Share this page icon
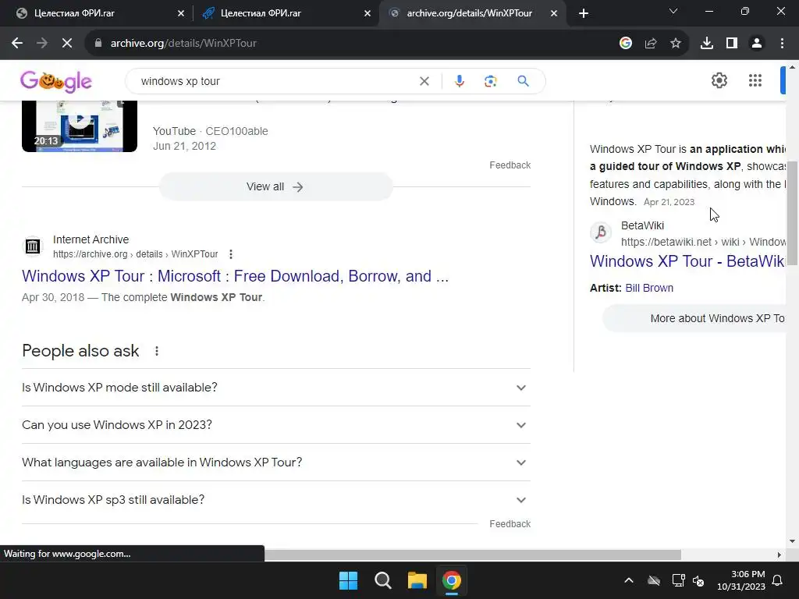 click(x=651, y=44)
